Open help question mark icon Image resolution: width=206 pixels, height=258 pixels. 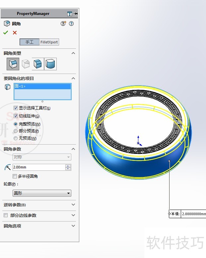(x=71, y=24)
